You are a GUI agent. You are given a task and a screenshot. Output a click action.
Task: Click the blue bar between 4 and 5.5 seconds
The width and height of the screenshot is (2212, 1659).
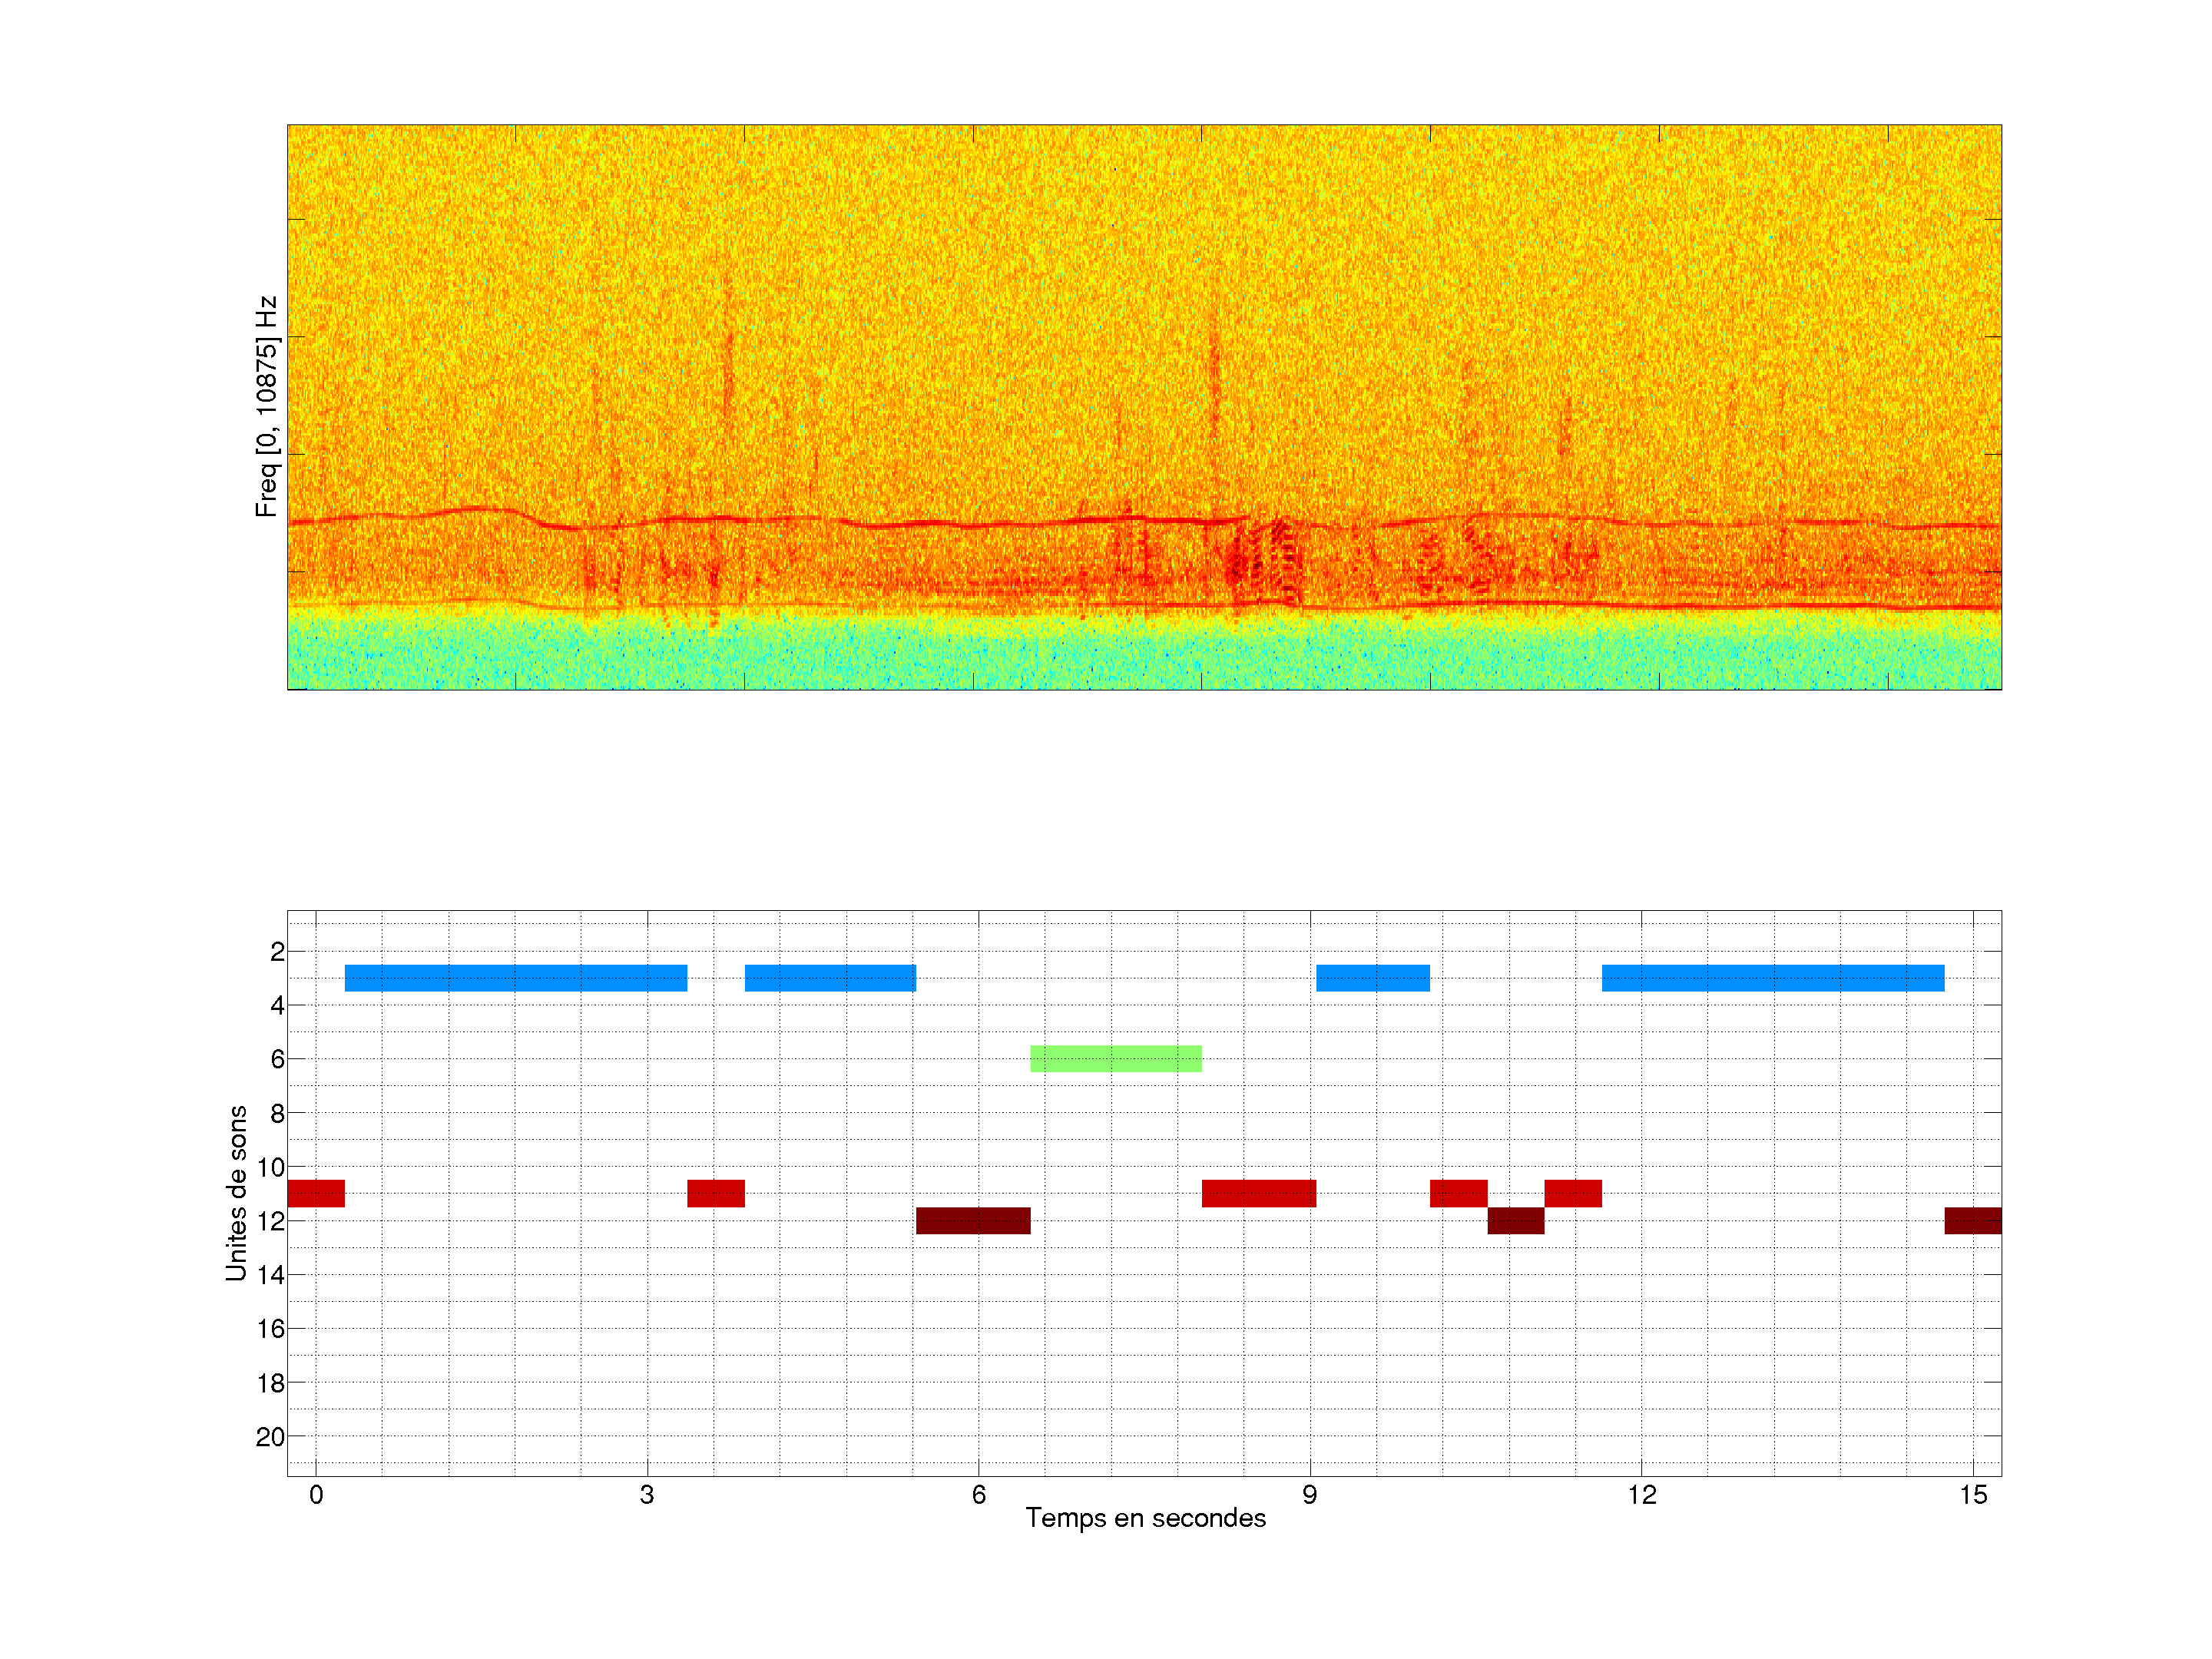tap(830, 978)
